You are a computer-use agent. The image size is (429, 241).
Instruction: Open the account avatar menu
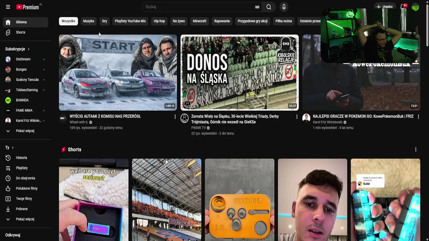coord(415,7)
